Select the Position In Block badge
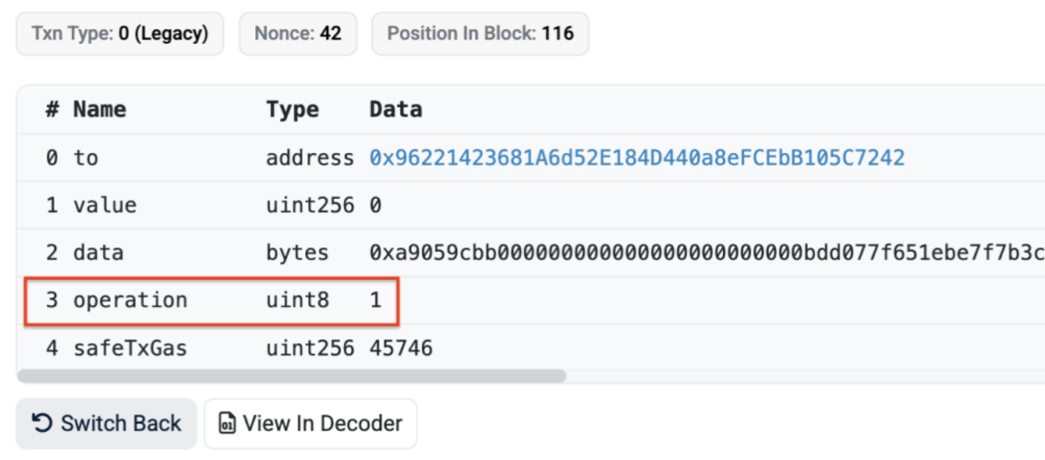Viewport: 1045px width, 460px height. (x=480, y=33)
